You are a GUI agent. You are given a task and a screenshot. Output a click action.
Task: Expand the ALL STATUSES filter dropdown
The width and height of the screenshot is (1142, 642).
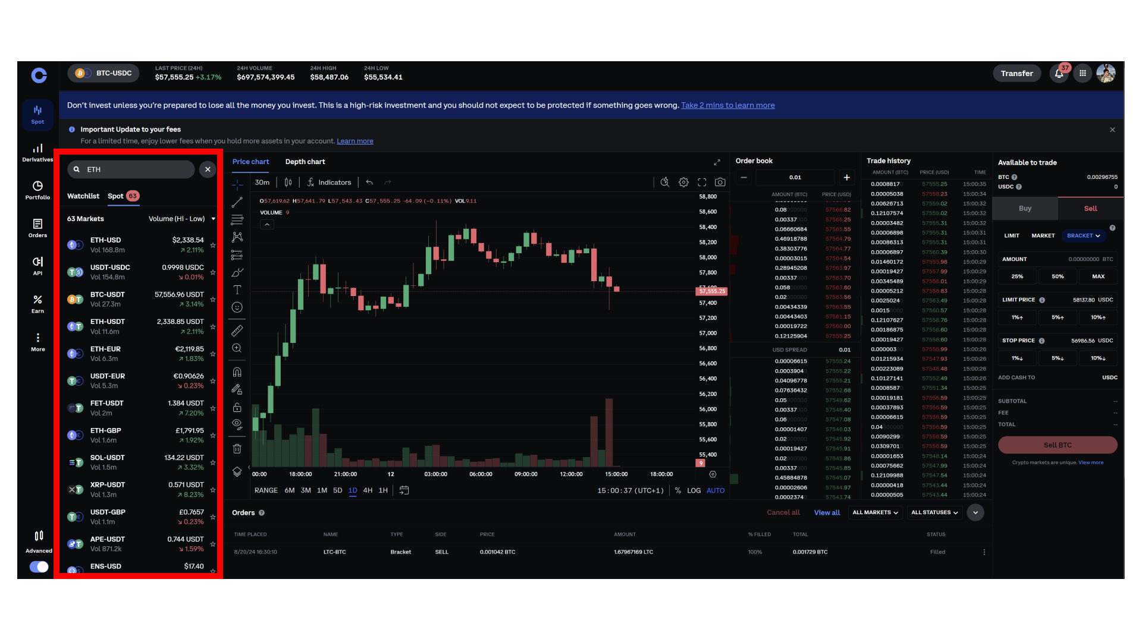[x=934, y=512]
